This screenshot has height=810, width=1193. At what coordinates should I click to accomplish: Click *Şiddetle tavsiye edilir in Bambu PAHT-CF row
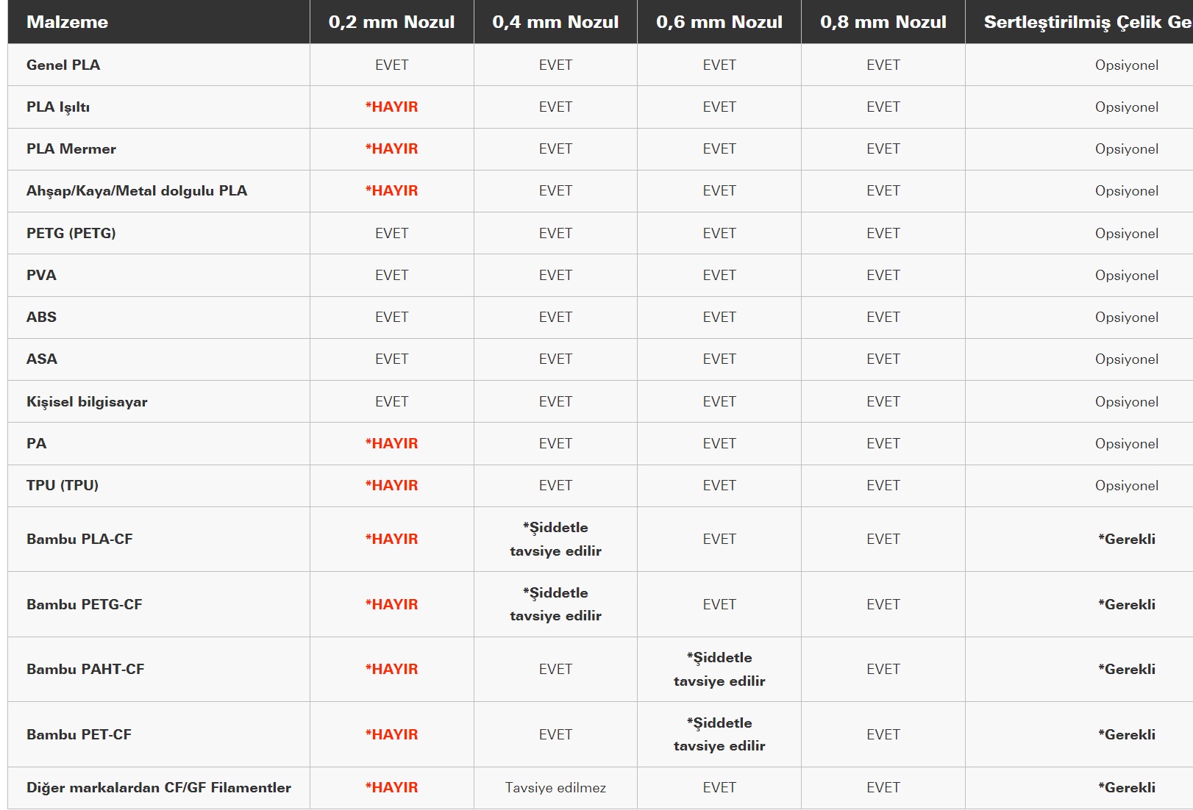pos(719,669)
